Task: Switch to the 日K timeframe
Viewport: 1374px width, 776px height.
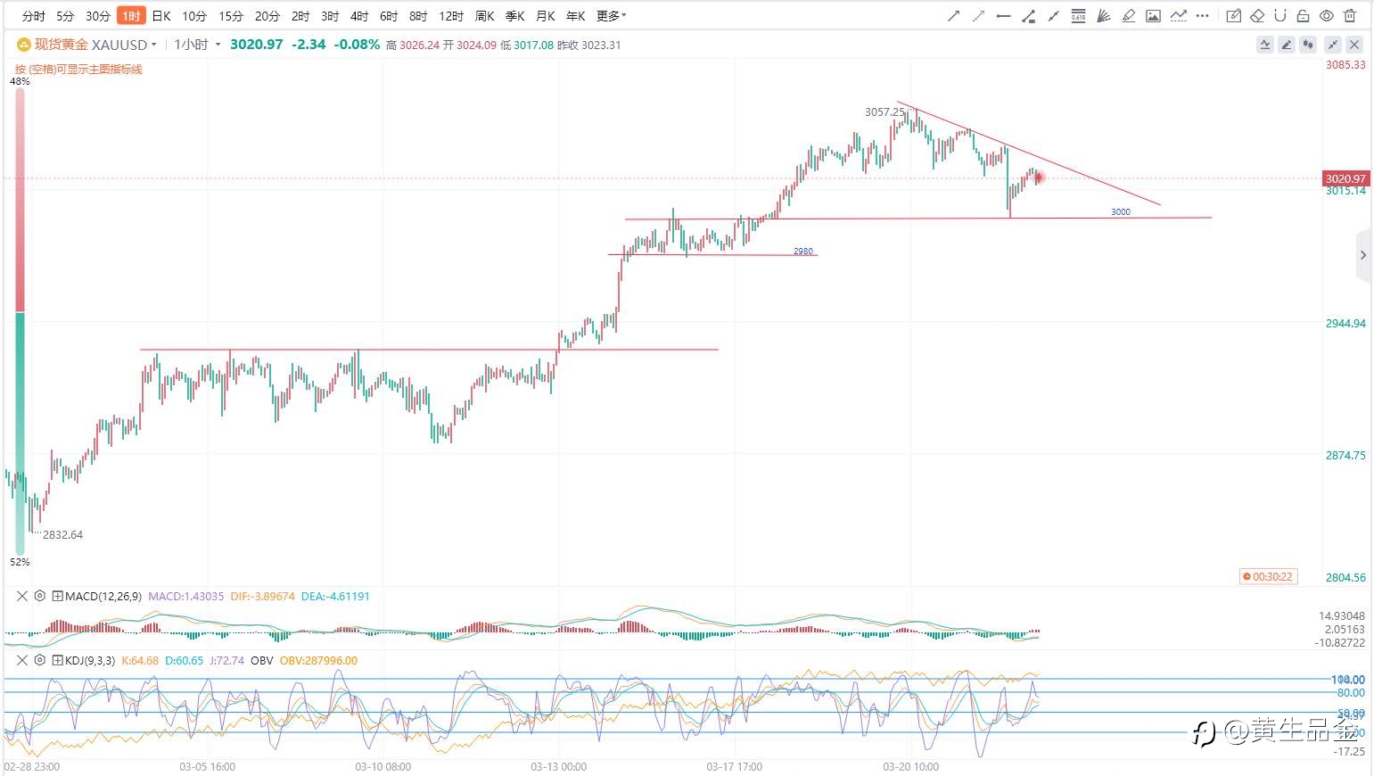Action: coord(161,16)
